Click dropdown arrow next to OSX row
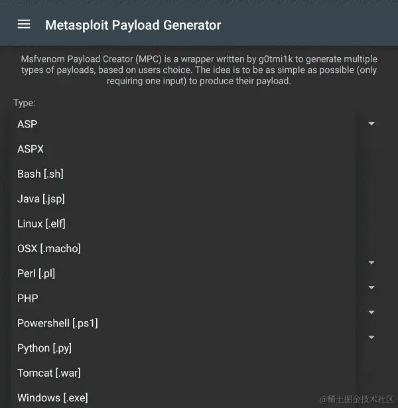Image resolution: width=398 pixels, height=408 pixels. 371,263
